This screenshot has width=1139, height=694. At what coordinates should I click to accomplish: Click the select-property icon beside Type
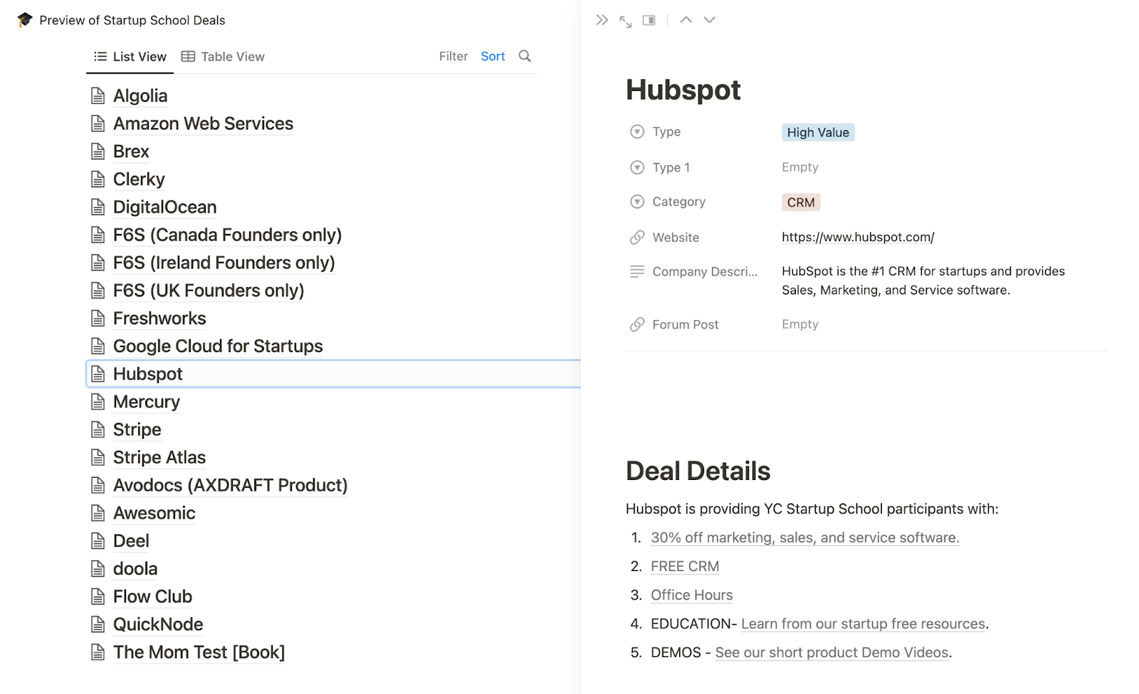(x=637, y=132)
